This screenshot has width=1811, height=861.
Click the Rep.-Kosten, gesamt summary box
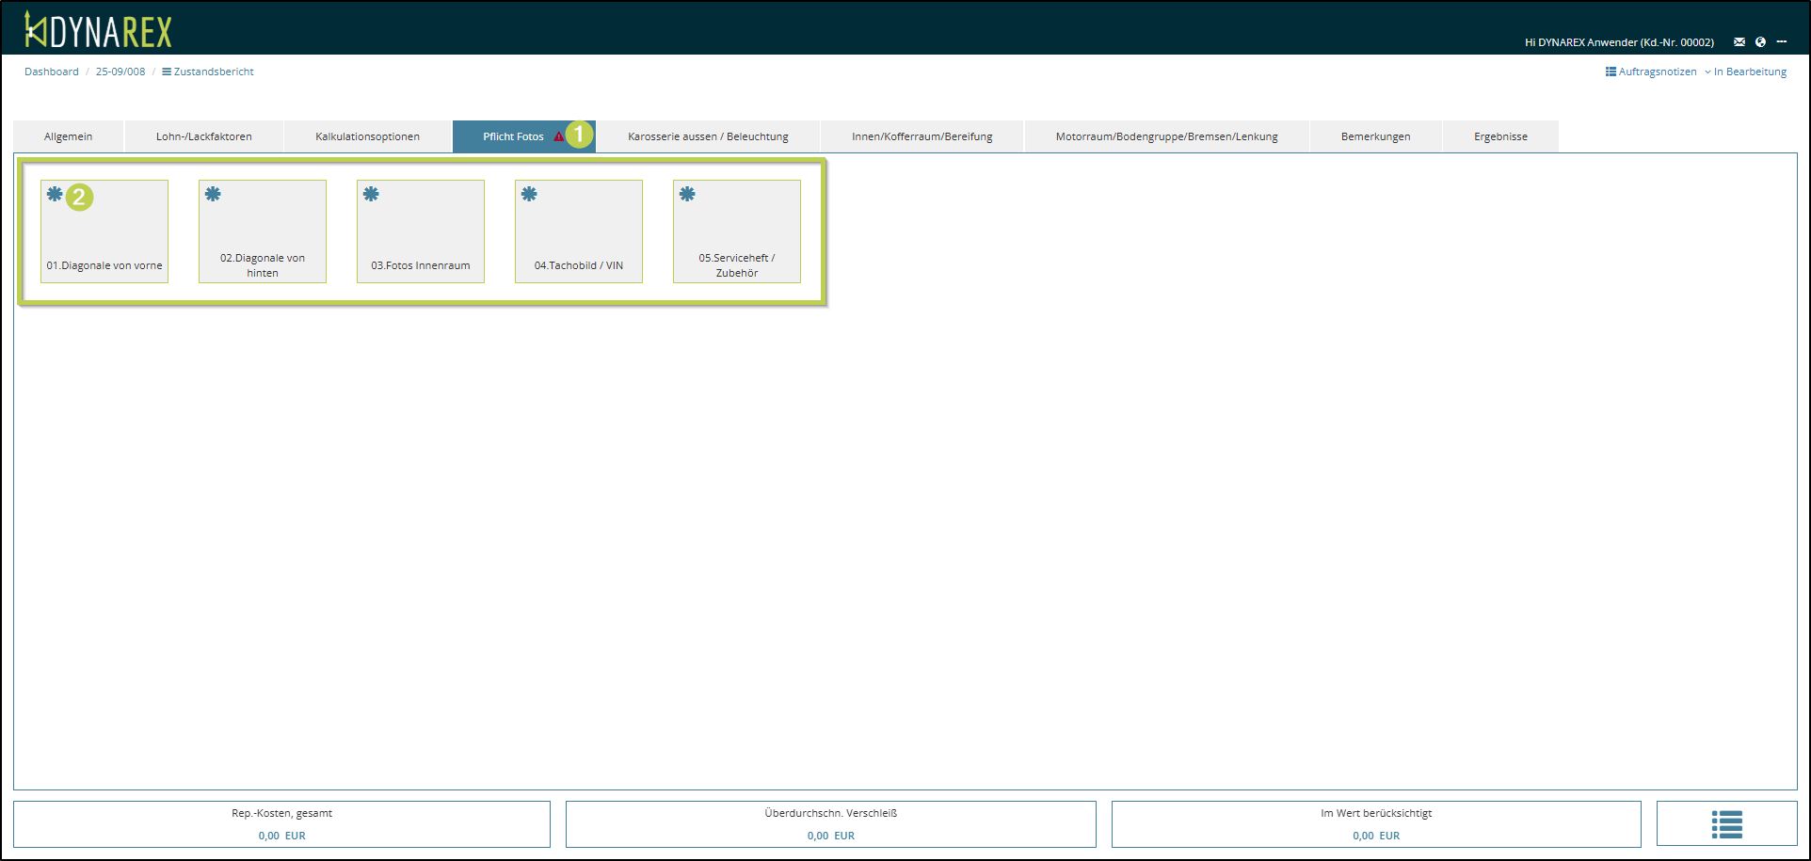click(281, 824)
